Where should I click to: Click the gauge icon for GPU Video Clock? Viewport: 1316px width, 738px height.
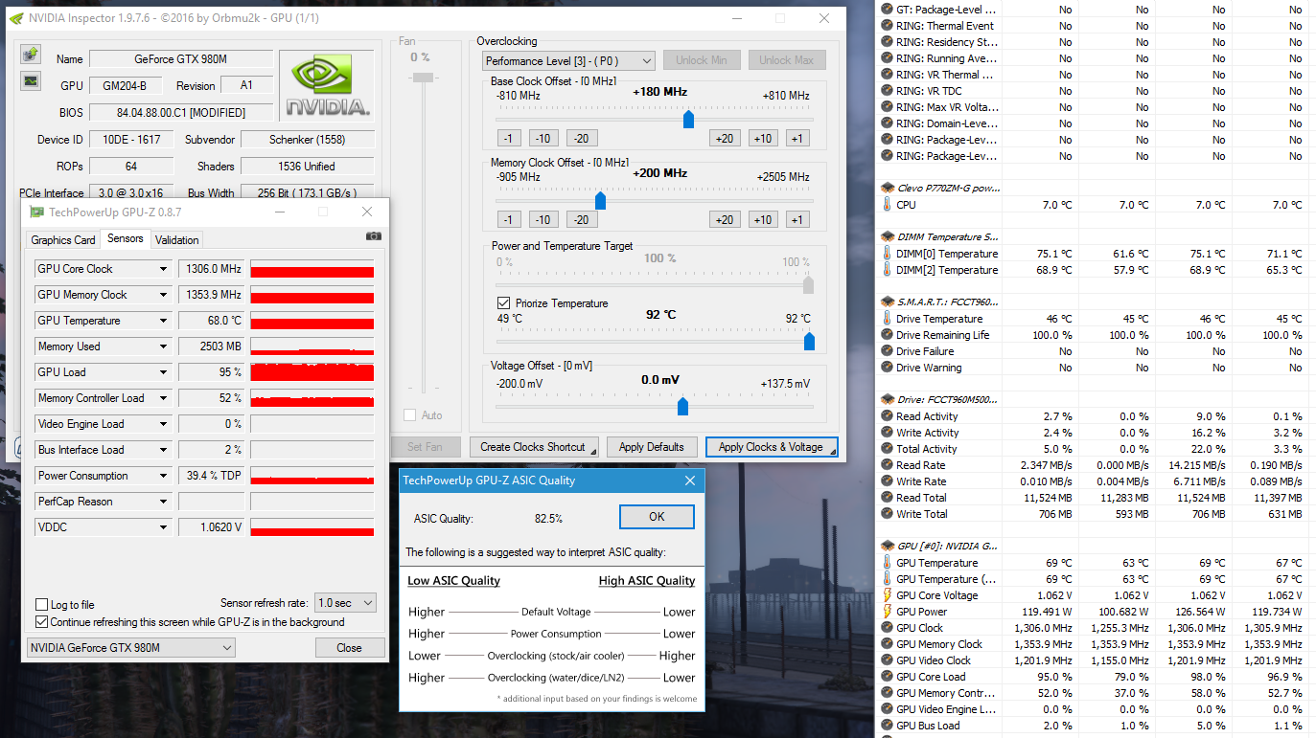click(x=888, y=660)
